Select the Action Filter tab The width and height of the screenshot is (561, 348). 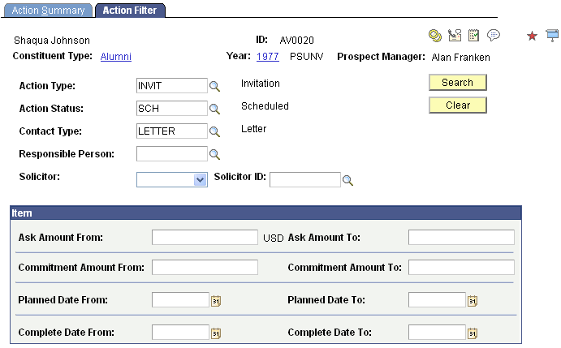pos(130,11)
